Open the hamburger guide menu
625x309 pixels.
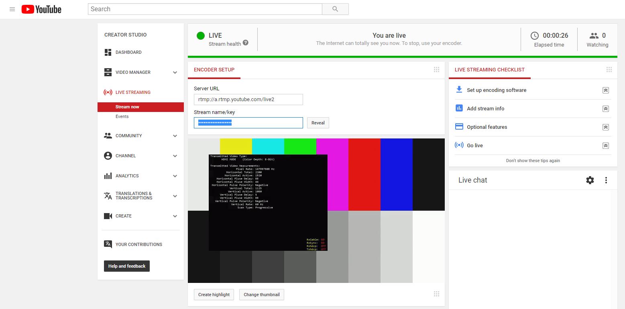(x=12, y=9)
